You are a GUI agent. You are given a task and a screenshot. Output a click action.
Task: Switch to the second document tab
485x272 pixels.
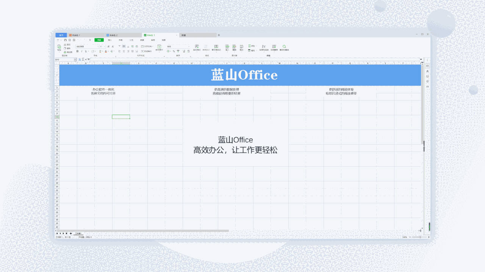114,35
